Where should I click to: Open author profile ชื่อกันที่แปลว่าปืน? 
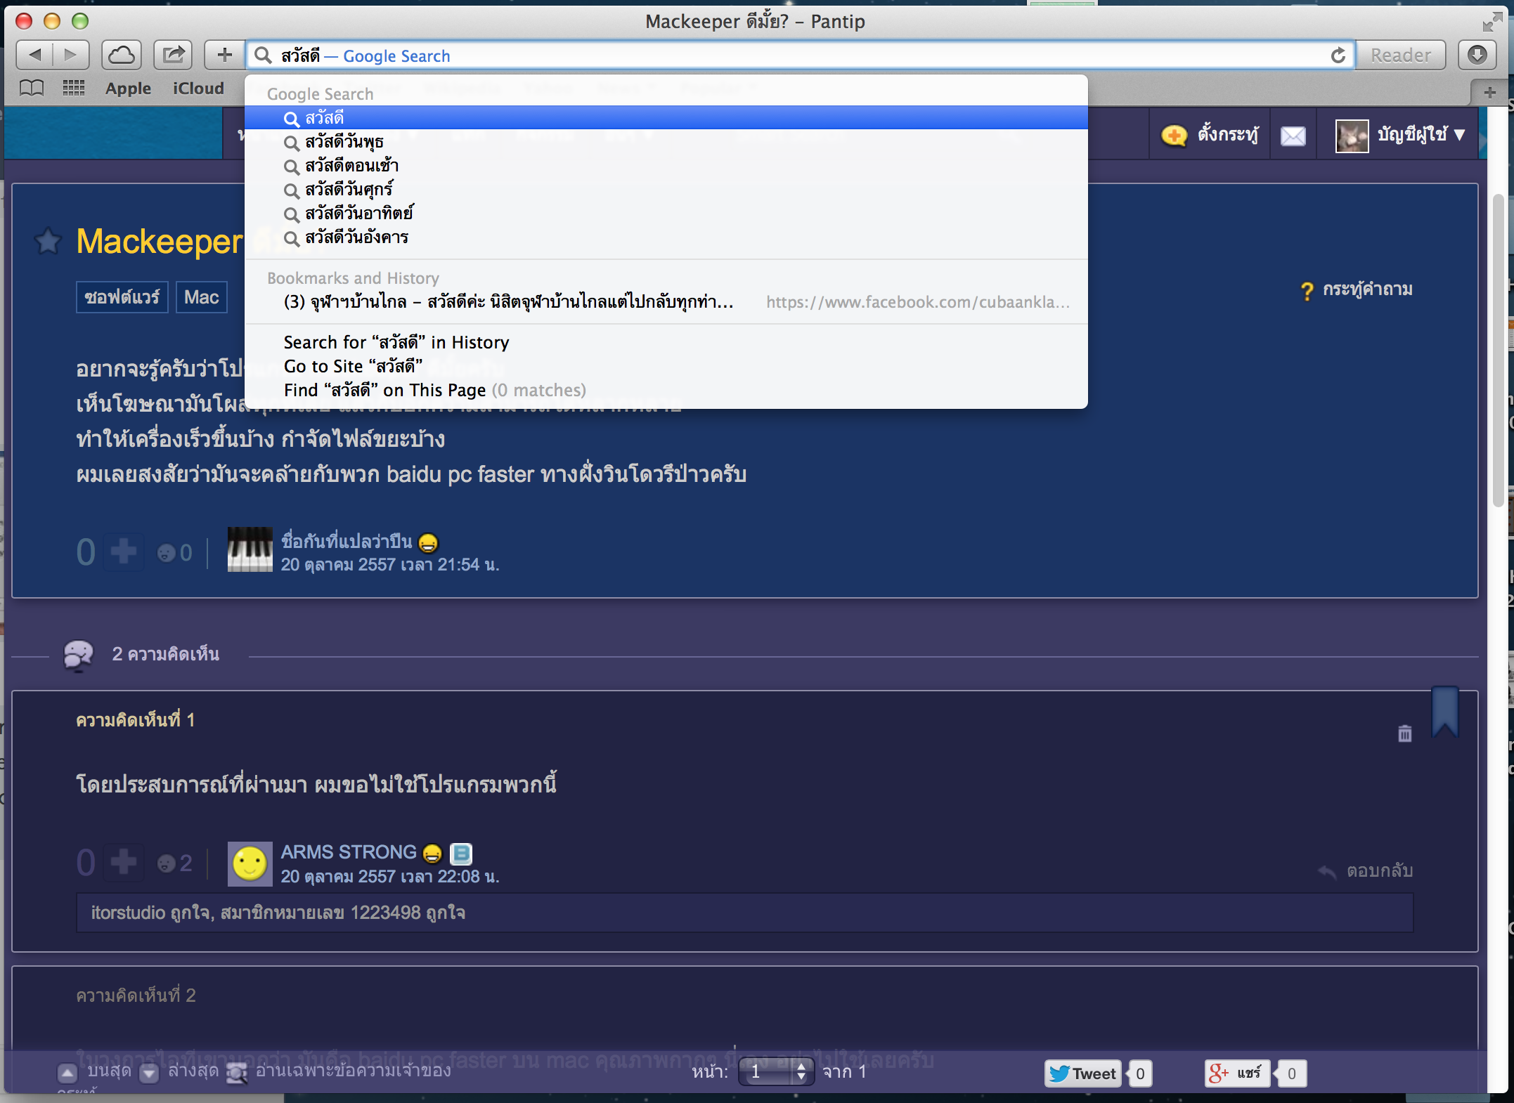tap(347, 541)
